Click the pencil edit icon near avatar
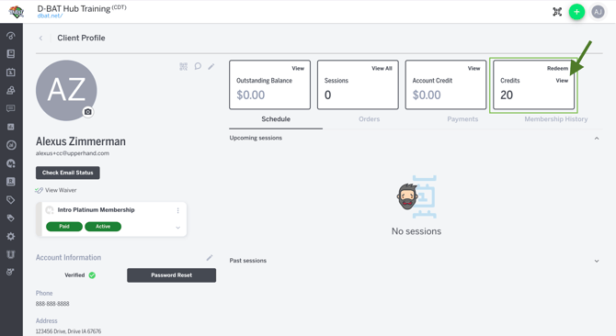The height and width of the screenshot is (336, 616). point(211,66)
